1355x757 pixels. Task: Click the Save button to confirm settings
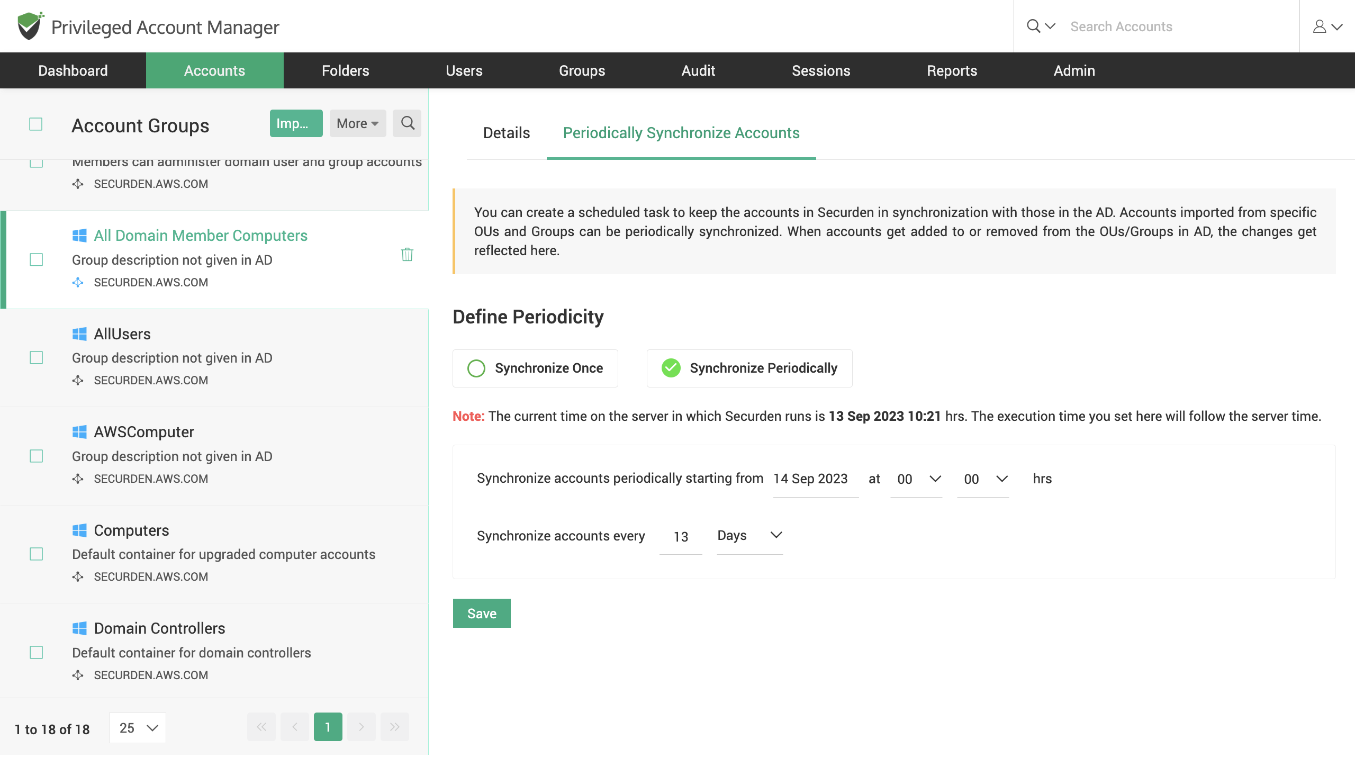481,612
